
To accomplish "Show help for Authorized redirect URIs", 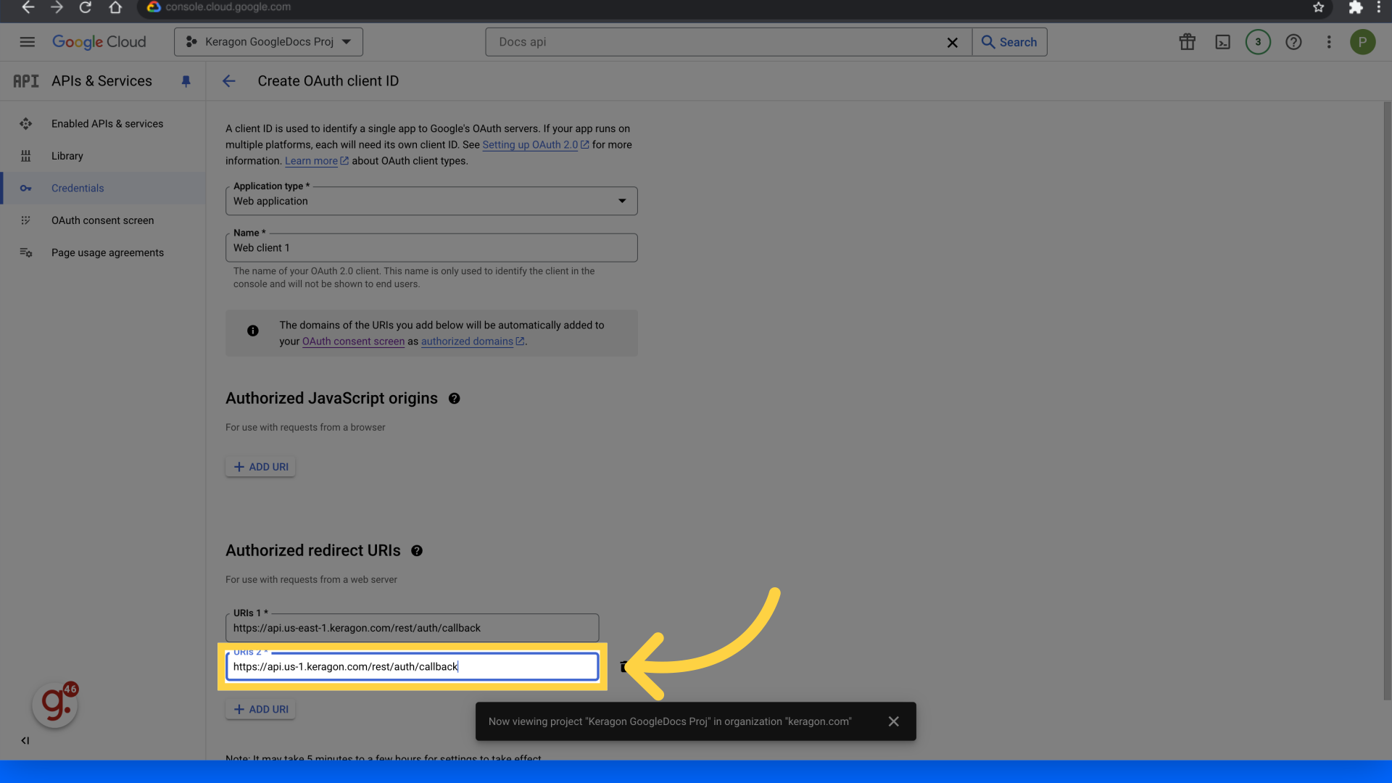I will click(417, 551).
